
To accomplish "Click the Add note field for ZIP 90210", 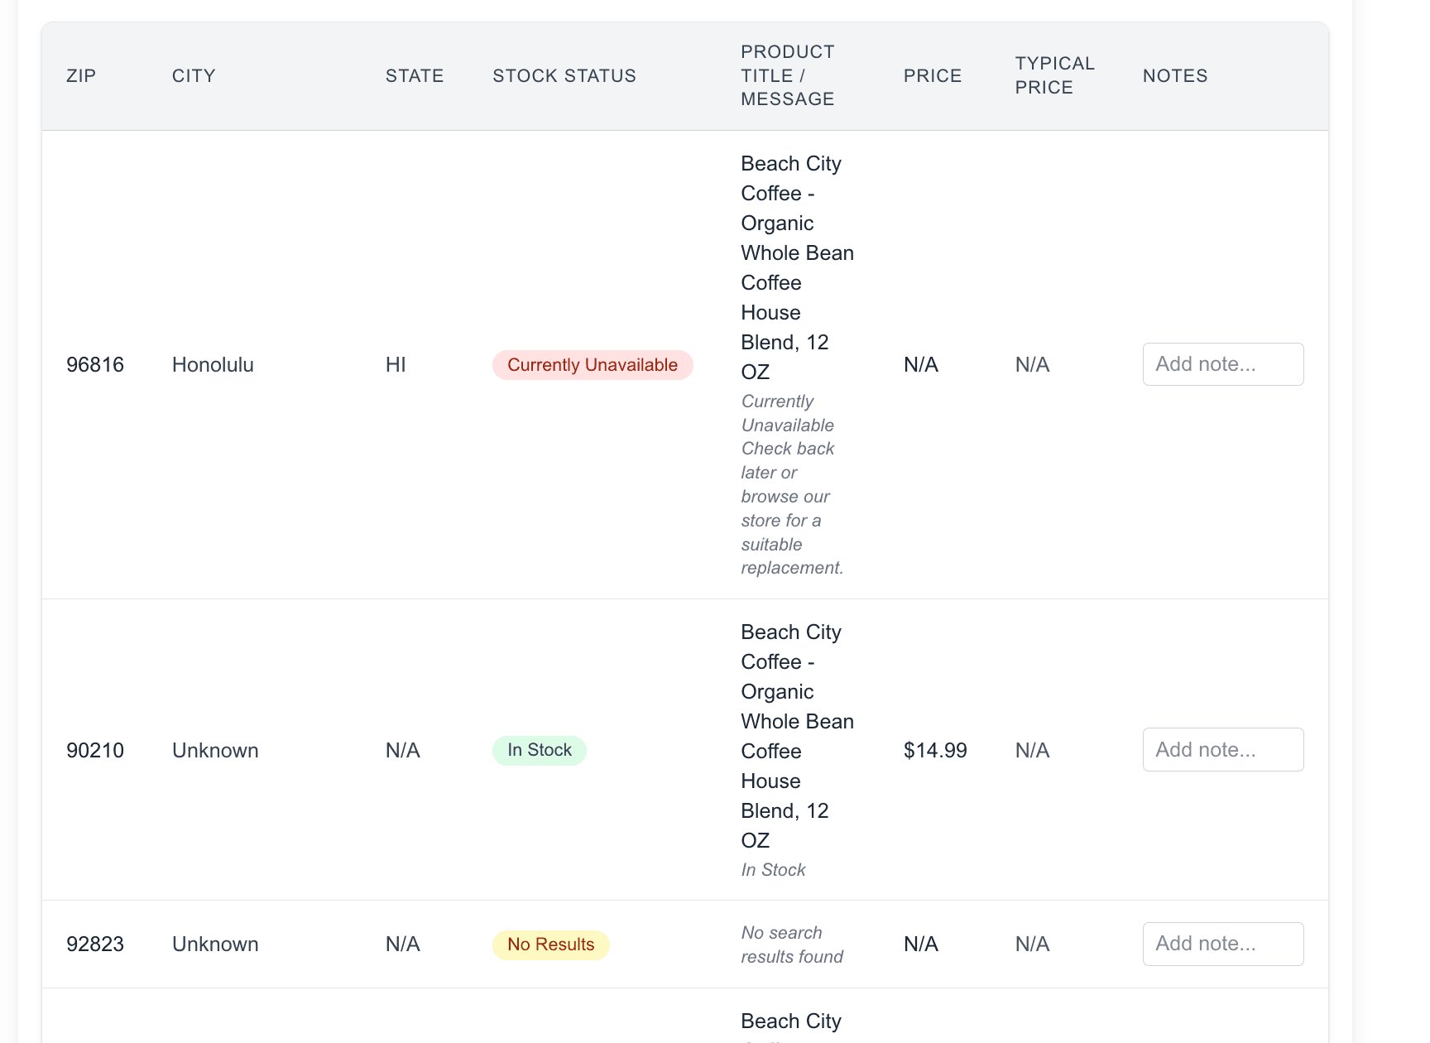I will pyautogui.click(x=1223, y=750).
